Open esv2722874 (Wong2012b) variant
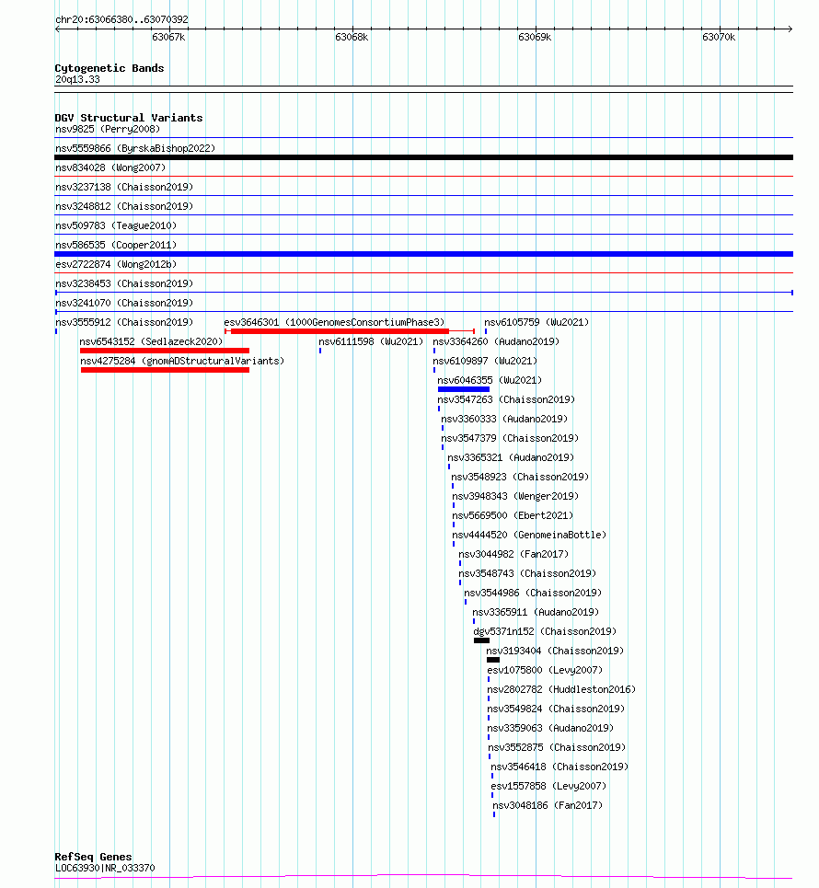 (x=116, y=264)
